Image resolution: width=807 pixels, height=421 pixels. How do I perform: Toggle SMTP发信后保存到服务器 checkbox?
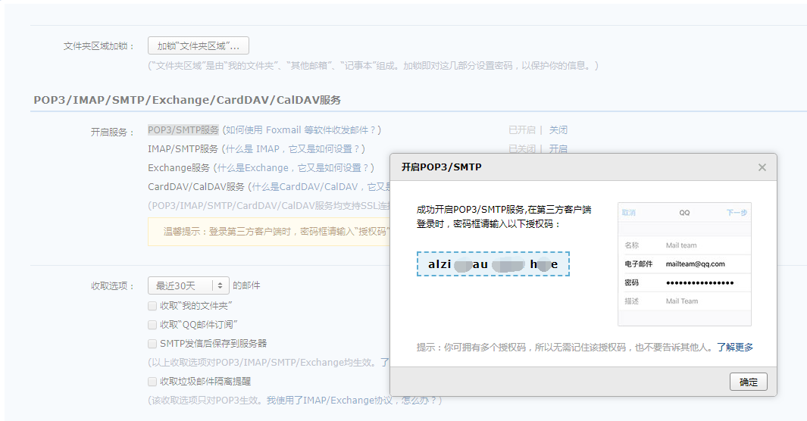(152, 344)
